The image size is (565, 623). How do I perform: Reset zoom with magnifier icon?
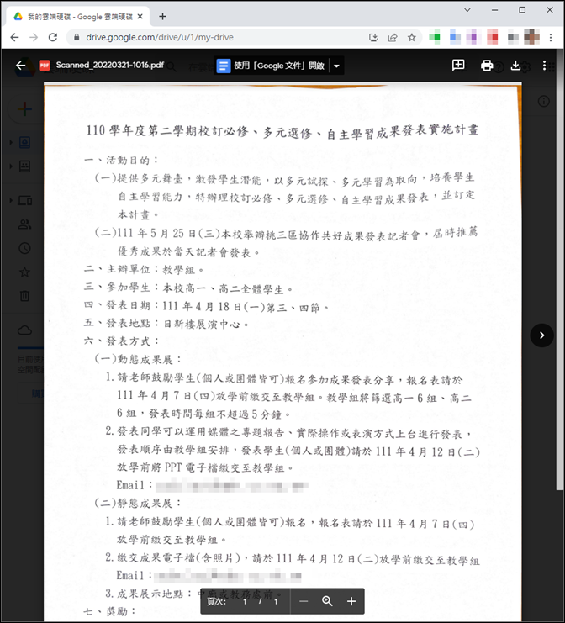pos(327,601)
